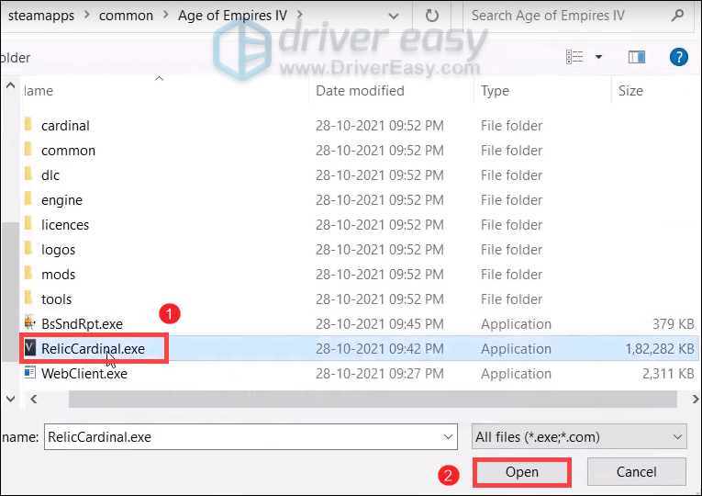Expand chevron after steamapps breadcrumb

click(x=87, y=16)
